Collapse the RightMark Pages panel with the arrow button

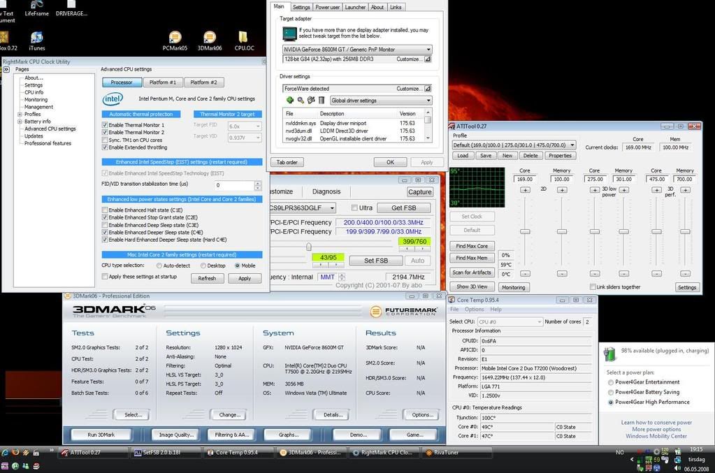tap(6, 69)
